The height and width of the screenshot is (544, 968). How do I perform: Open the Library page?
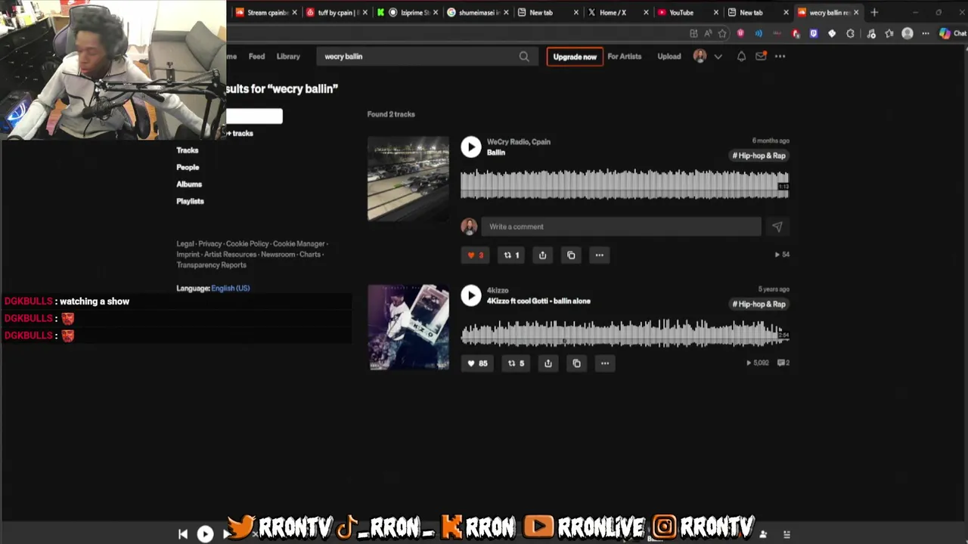[x=288, y=57]
